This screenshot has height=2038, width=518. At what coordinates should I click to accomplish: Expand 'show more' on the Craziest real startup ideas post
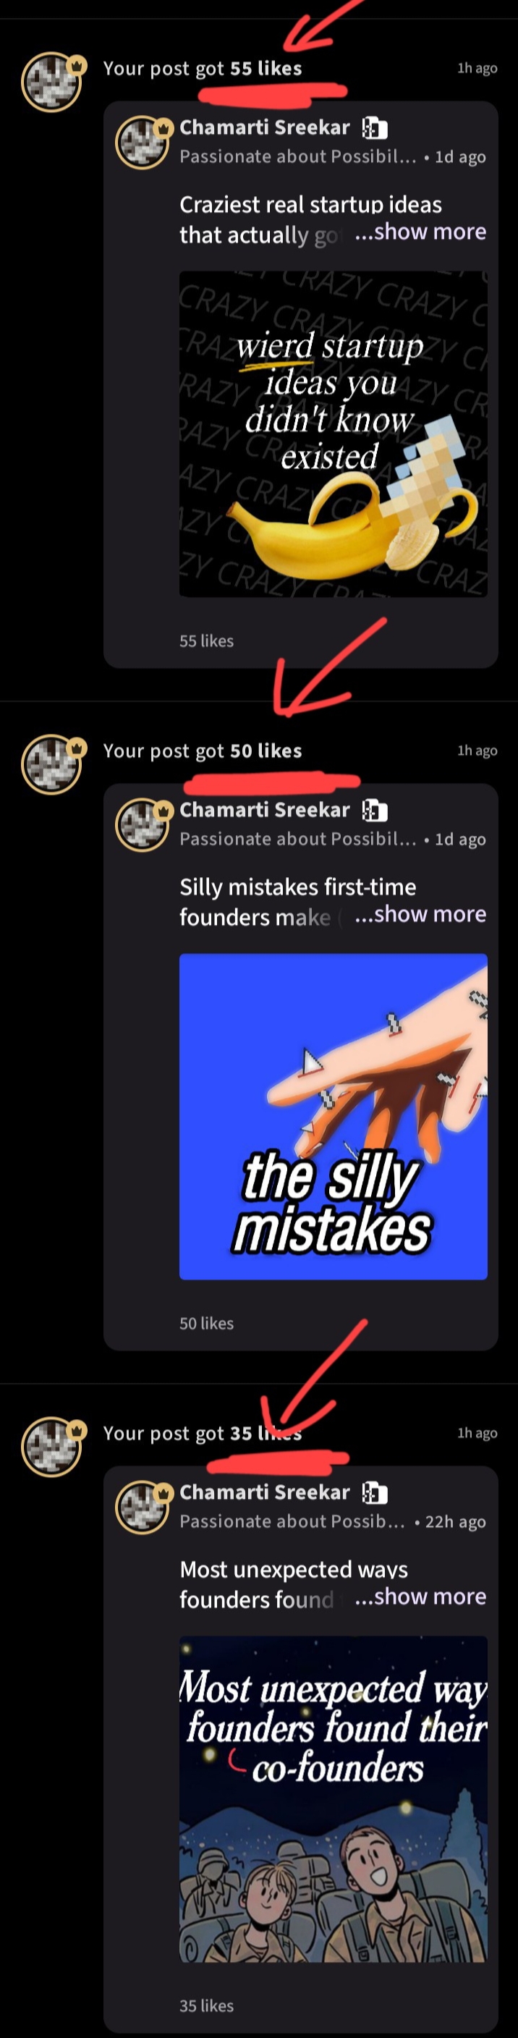coord(421,232)
